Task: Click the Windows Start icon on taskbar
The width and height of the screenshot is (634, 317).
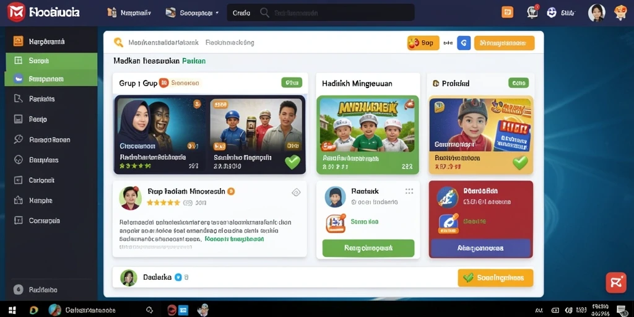Action: pyautogui.click(x=12, y=310)
